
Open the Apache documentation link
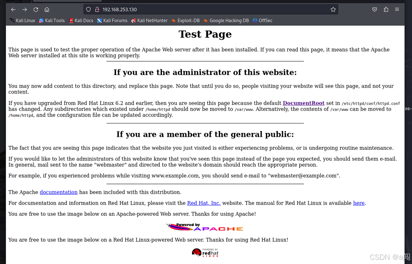59,192
